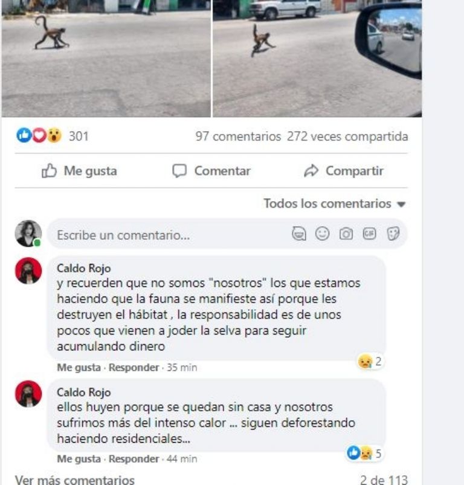Click the avatar sticker icon in comment box
The width and height of the screenshot is (464, 485).
click(299, 234)
